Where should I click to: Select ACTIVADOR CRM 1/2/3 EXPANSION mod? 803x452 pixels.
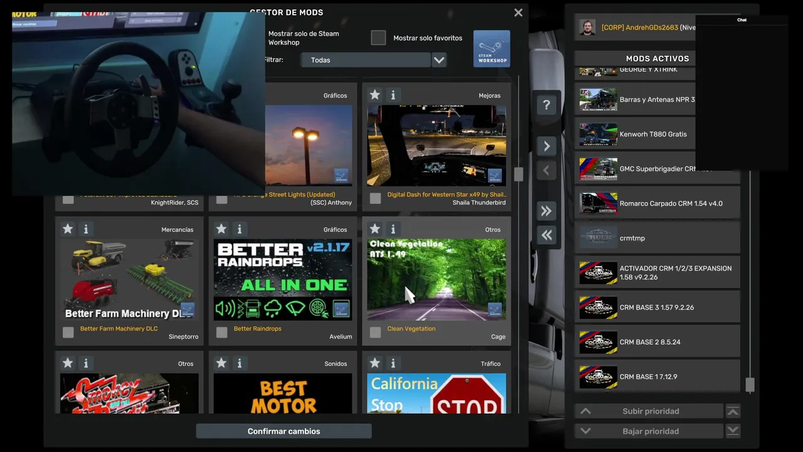tap(657, 272)
